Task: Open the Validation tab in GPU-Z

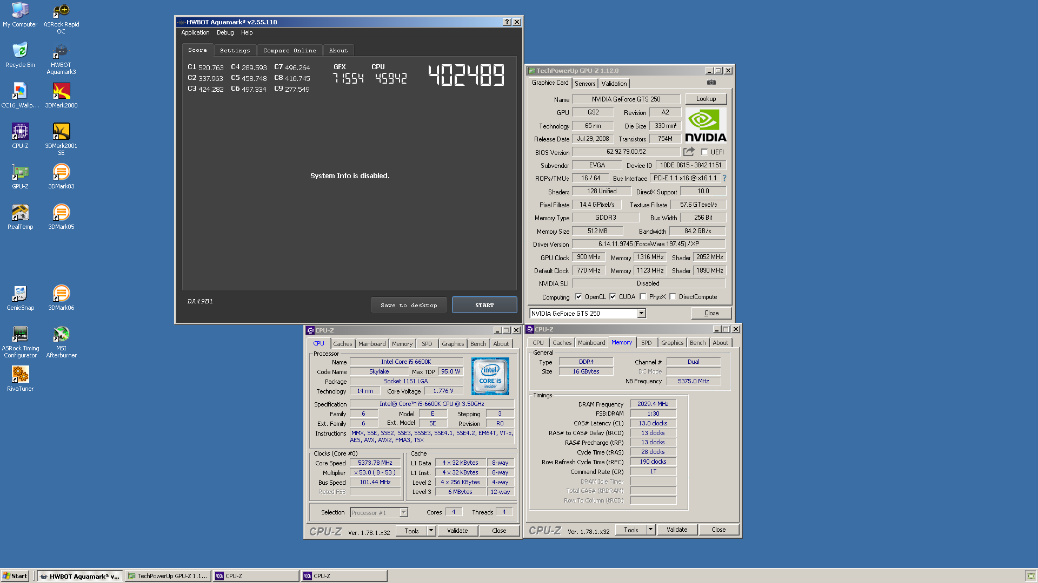Action: pyautogui.click(x=614, y=83)
